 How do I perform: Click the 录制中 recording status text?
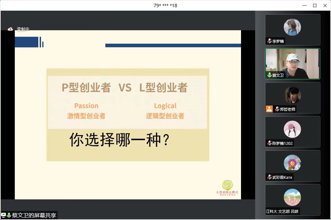pos(23,29)
